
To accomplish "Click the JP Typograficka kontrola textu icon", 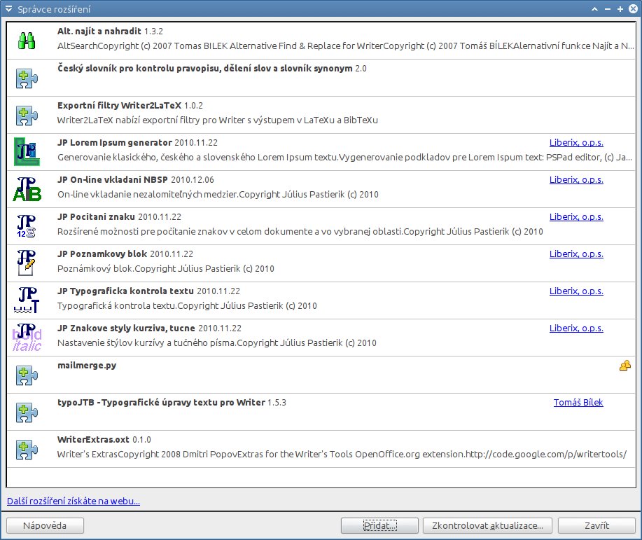I will 27,300.
